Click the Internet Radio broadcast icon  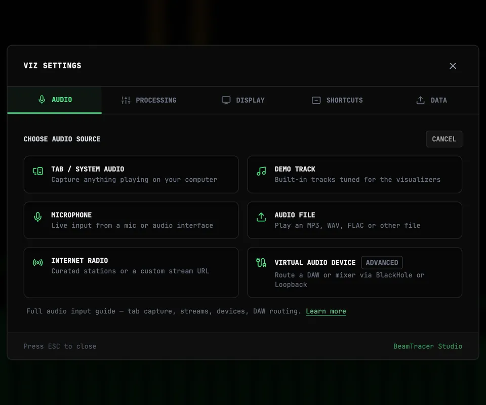point(38,263)
